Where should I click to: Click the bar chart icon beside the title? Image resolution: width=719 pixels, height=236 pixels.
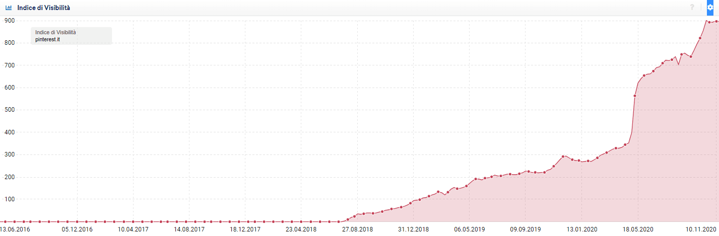9,8
